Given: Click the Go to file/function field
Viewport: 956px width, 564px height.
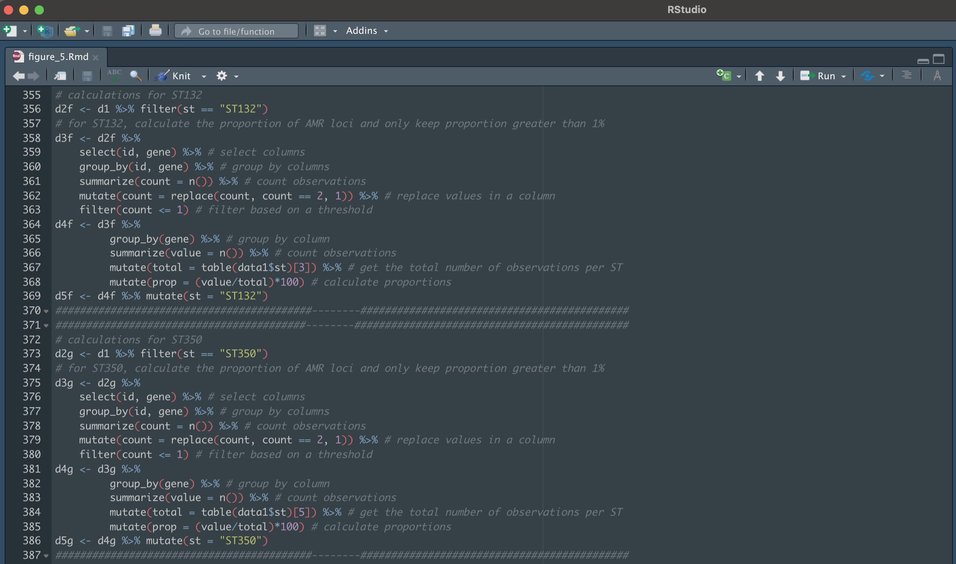Looking at the screenshot, I should click(236, 31).
